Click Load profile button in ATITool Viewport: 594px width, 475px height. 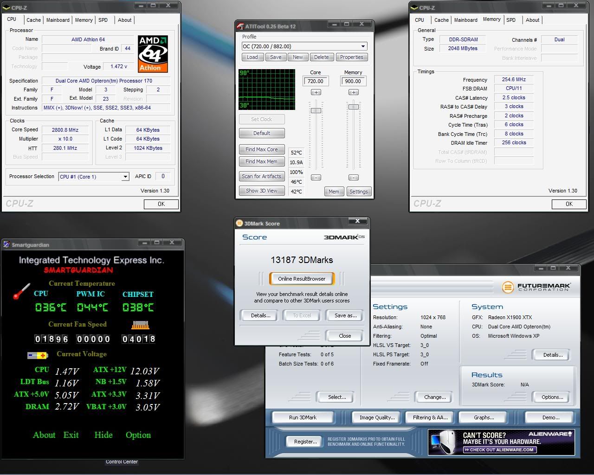point(252,57)
